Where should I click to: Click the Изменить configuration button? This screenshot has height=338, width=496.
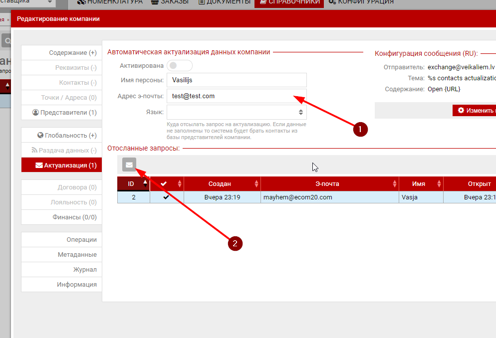point(474,110)
